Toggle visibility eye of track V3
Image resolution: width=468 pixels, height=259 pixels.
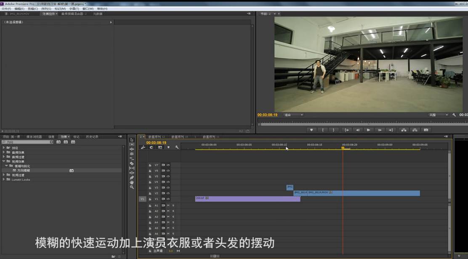point(168,187)
